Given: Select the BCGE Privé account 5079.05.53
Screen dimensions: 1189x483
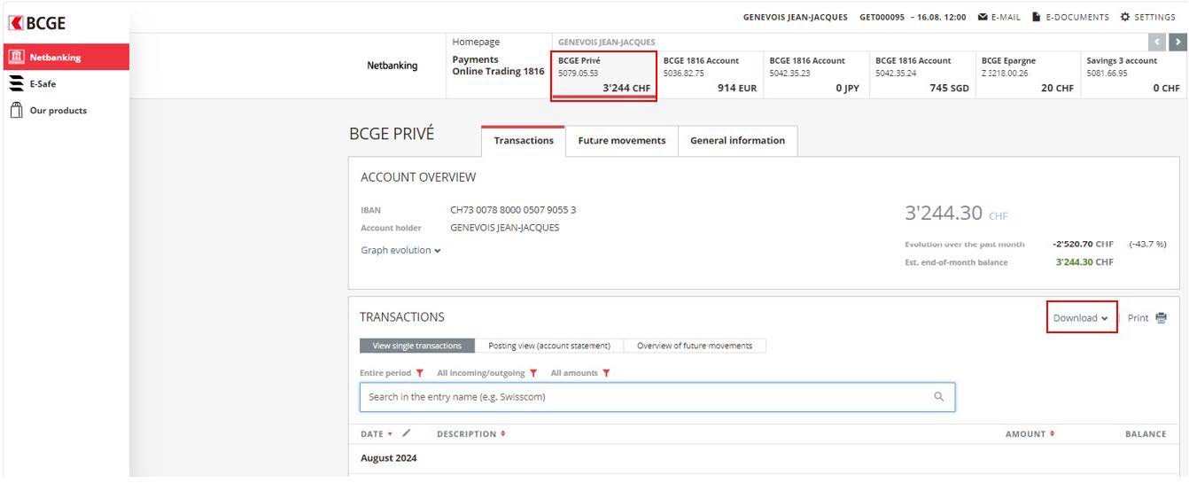Looking at the screenshot, I should coord(603,75).
